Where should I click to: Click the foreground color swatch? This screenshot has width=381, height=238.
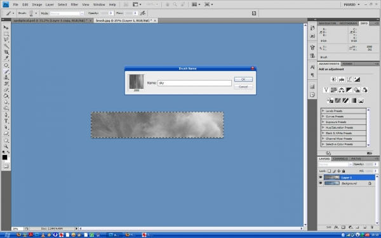click(4, 157)
